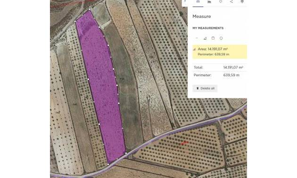Click the Perimeter: 639,59 m line in the entry
Viewport: 297px width, 178px height.
tap(214, 54)
